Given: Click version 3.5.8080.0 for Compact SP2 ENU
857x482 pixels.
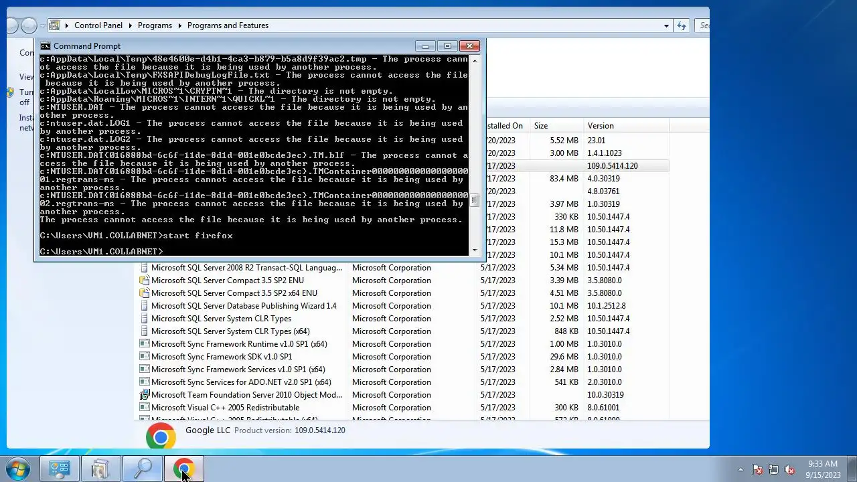Looking at the screenshot, I should [605, 280].
